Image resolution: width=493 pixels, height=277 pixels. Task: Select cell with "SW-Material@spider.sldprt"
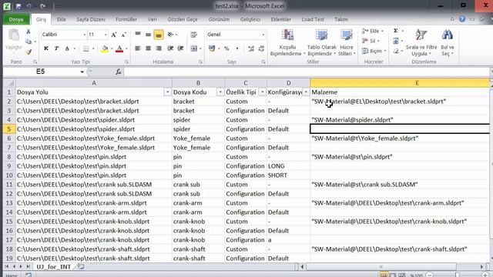400,120
